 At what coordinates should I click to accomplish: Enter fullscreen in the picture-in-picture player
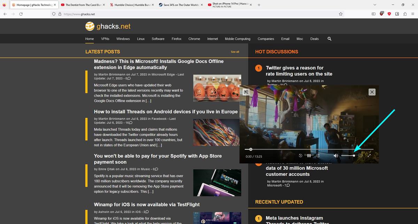coord(369,156)
